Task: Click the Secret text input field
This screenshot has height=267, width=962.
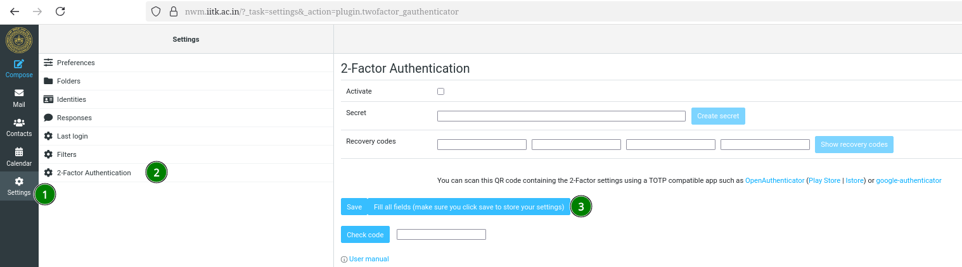Action: (x=561, y=116)
